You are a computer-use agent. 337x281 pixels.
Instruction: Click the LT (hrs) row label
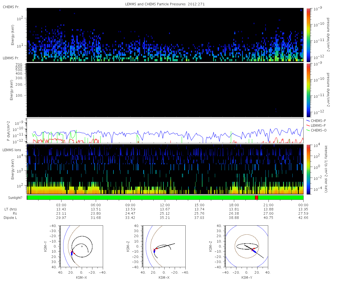11,209
